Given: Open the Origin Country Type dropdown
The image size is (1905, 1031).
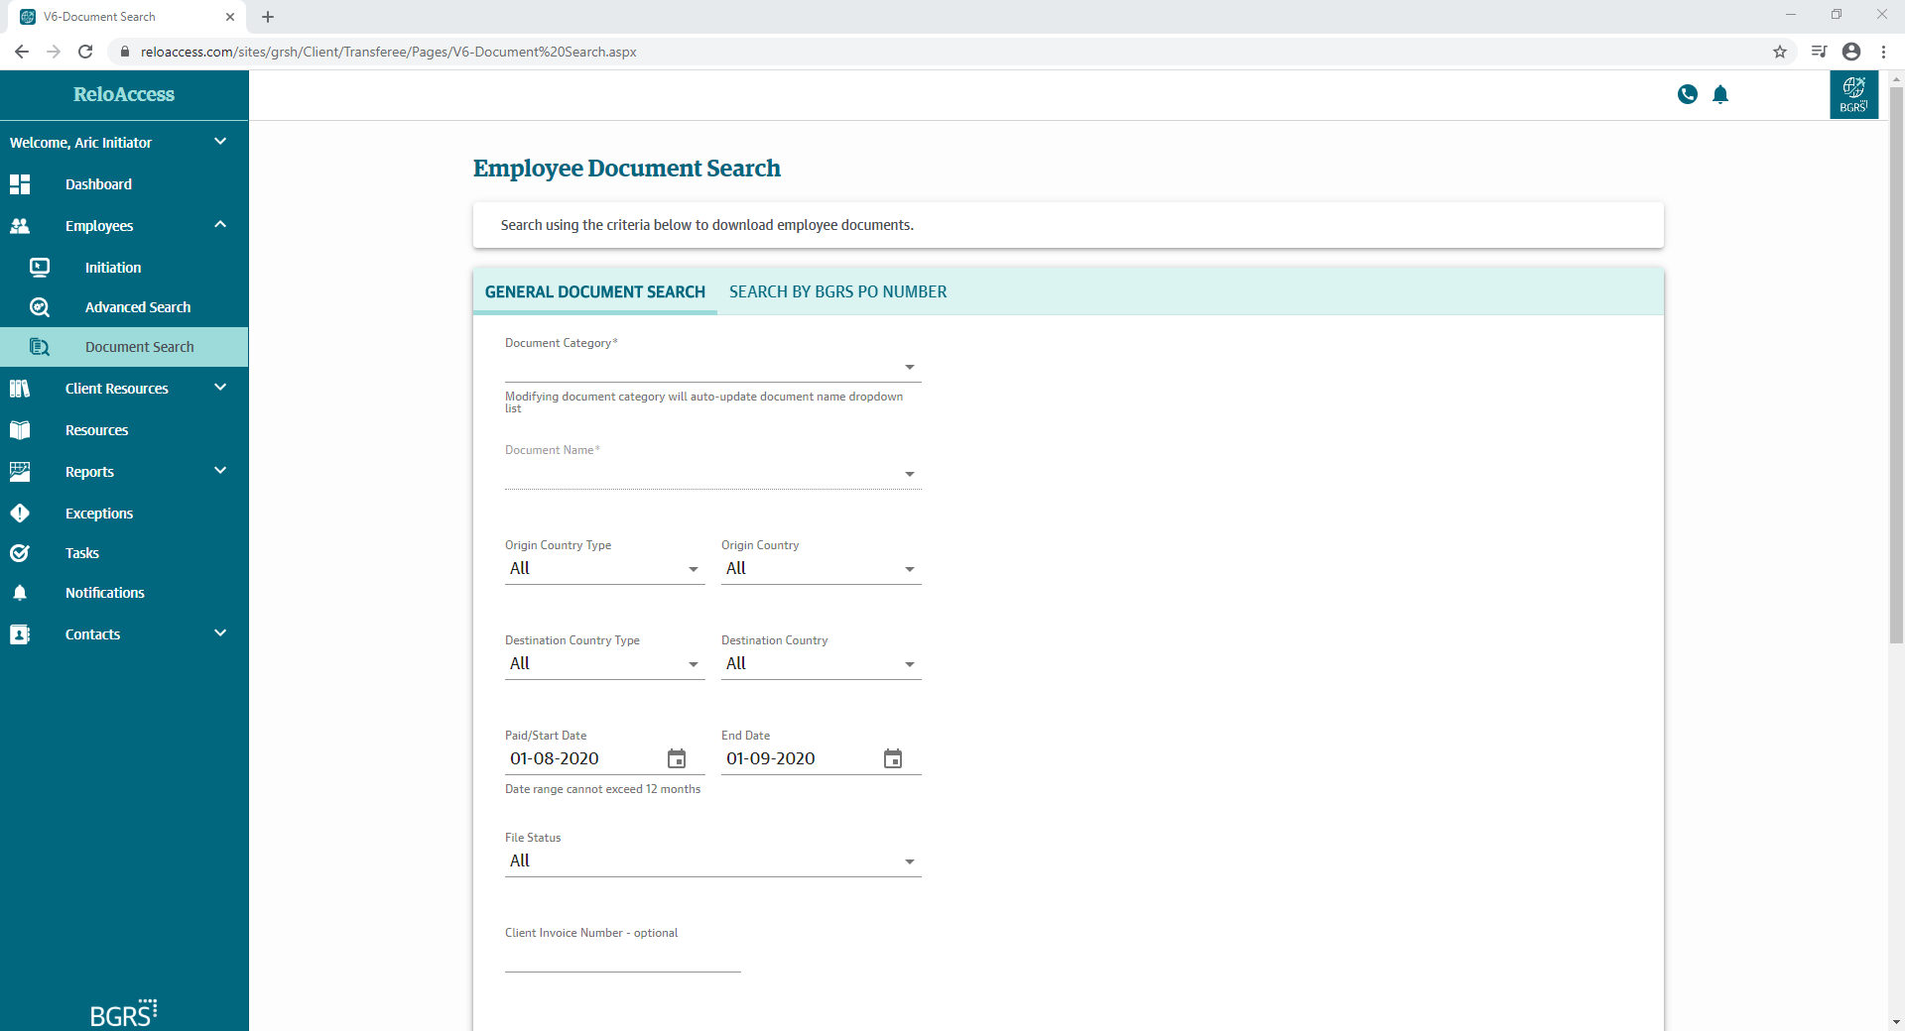Looking at the screenshot, I should click(x=604, y=569).
